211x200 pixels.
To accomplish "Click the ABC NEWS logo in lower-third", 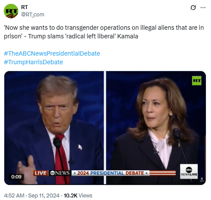I will (x=60, y=173).
